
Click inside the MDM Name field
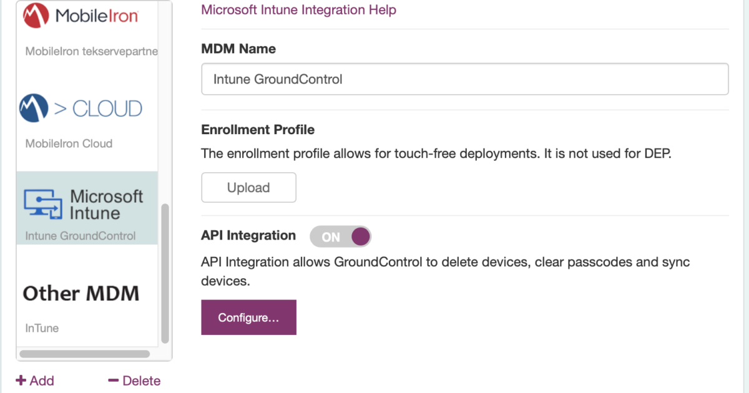(x=464, y=79)
